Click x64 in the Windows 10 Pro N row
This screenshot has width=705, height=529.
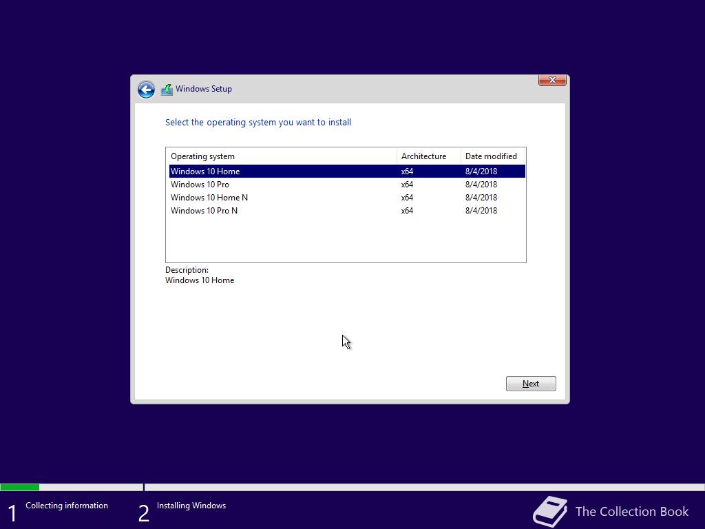pos(407,211)
